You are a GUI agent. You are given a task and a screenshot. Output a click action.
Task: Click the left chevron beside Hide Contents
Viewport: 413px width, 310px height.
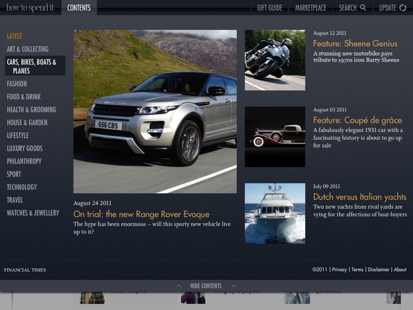click(178, 286)
